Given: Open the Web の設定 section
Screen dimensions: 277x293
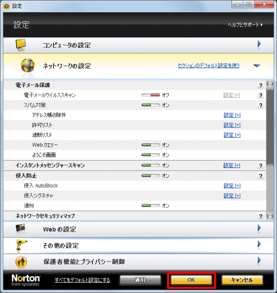Looking at the screenshot, I should [138, 230].
